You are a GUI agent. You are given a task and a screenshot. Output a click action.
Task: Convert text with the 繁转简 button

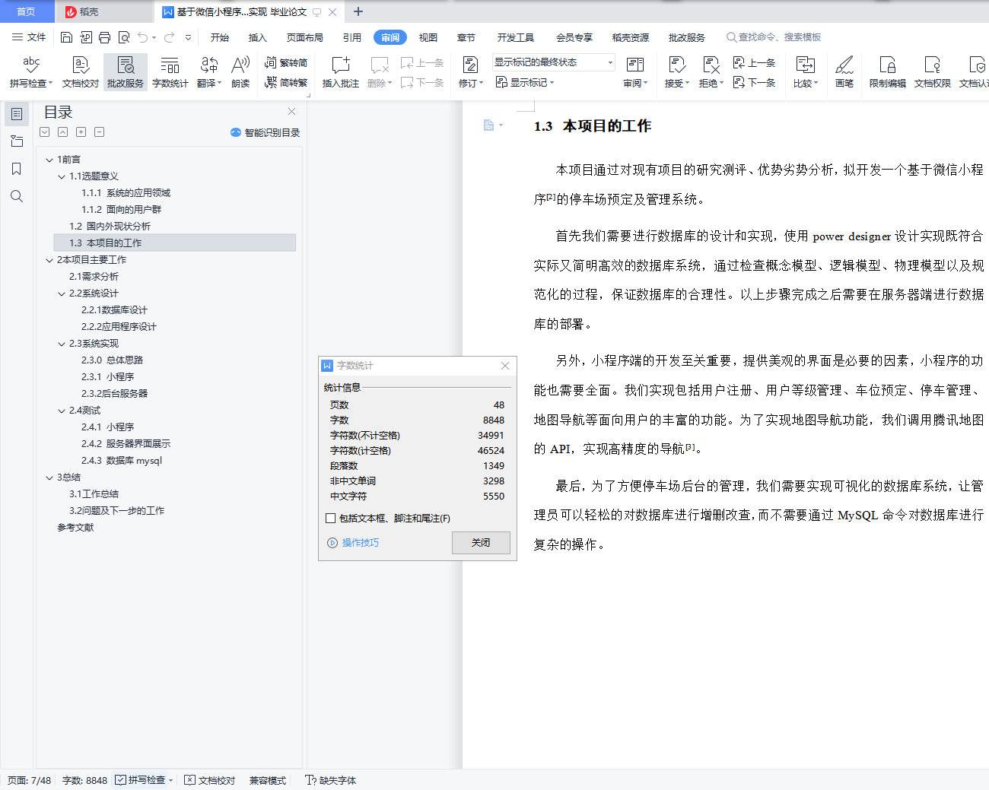tap(286, 62)
